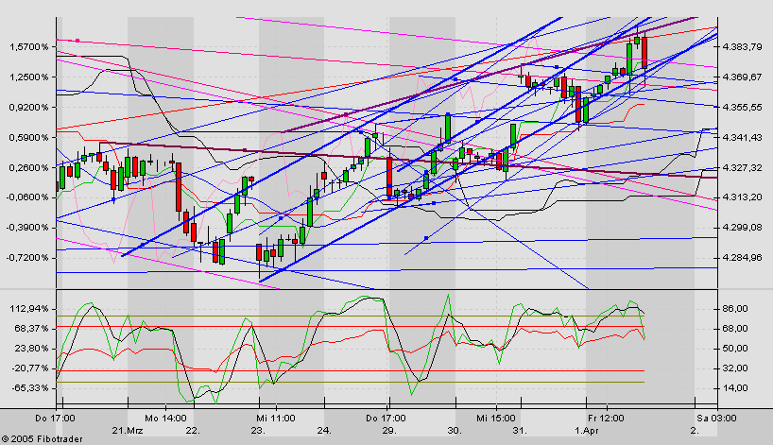Click the 2. date label

pos(695,431)
